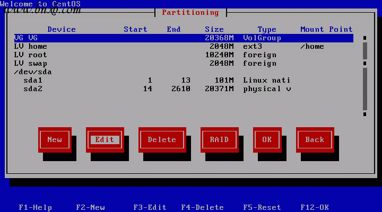Click the end cylinder 2610 of sda2
This screenshot has width=382, height=212.
pos(181,89)
